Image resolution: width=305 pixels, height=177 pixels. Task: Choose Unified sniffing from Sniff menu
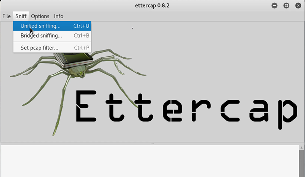coord(52,26)
